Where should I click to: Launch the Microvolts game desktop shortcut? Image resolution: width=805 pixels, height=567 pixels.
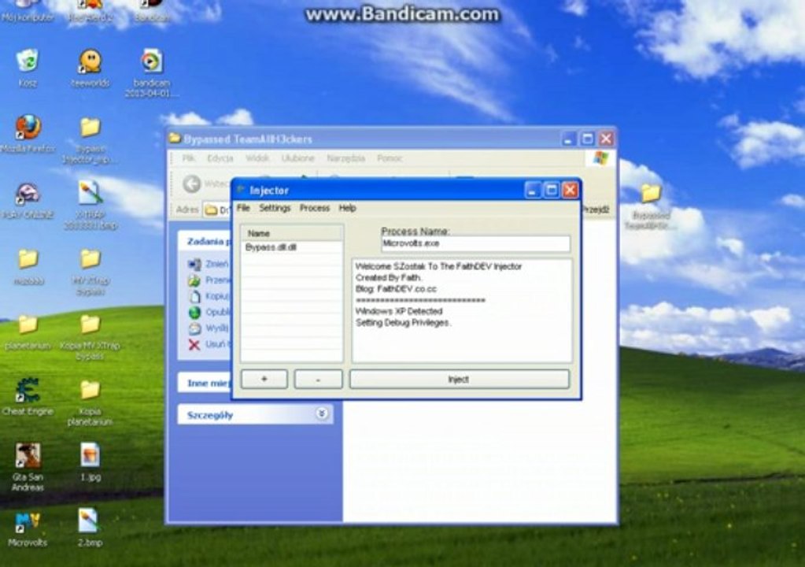(x=28, y=522)
